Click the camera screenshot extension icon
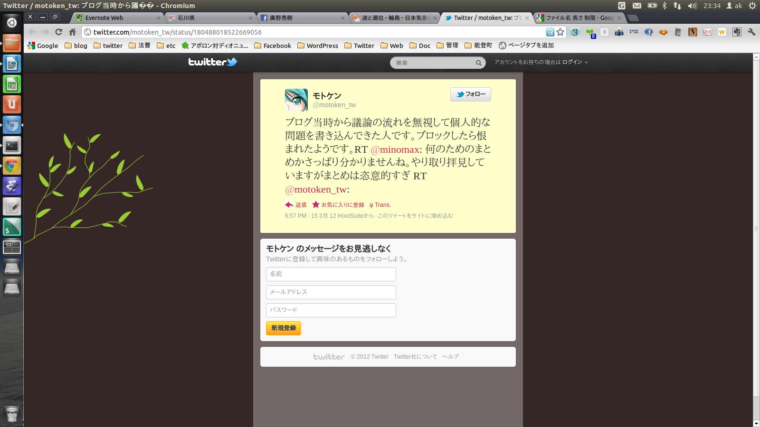The image size is (760, 427). pos(619,32)
